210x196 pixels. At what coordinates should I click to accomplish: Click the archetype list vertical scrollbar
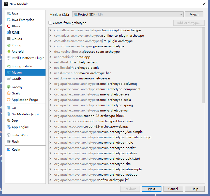pyautogui.click(x=203, y=65)
